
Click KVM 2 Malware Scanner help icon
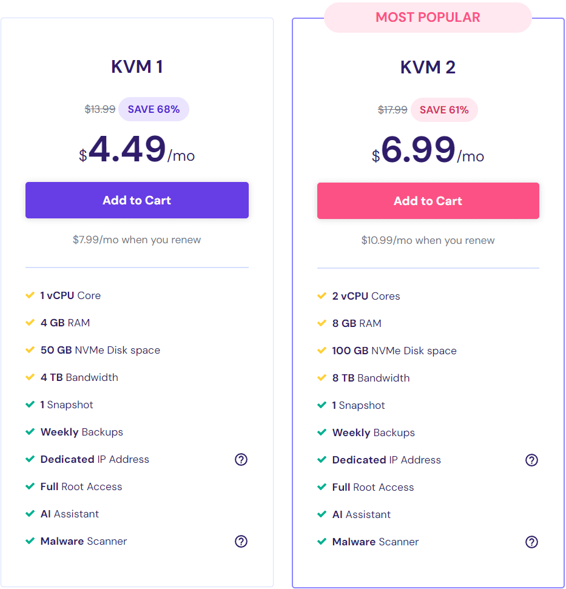(x=531, y=542)
